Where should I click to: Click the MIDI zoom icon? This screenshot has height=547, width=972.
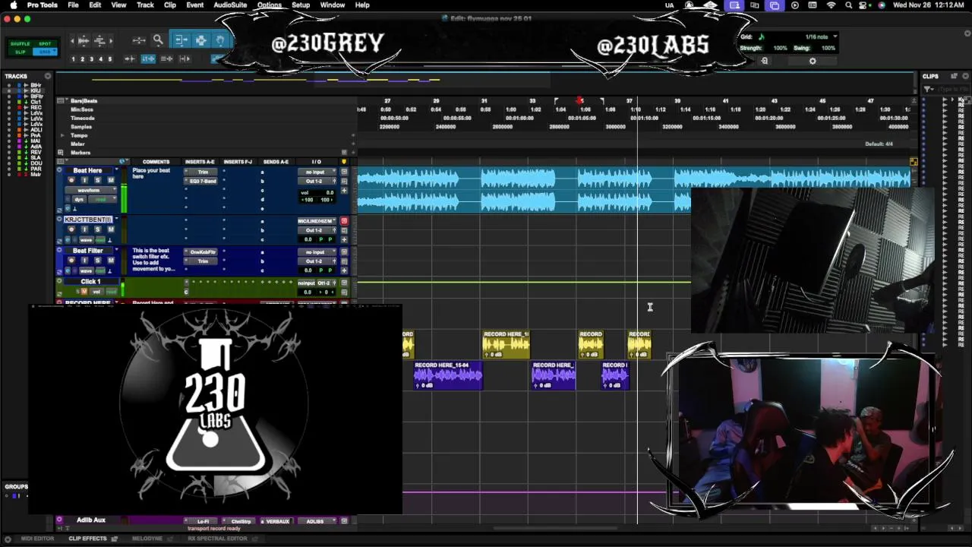(99, 40)
